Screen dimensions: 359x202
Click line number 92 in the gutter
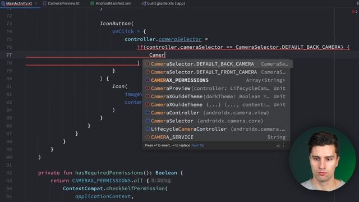pos(9,173)
